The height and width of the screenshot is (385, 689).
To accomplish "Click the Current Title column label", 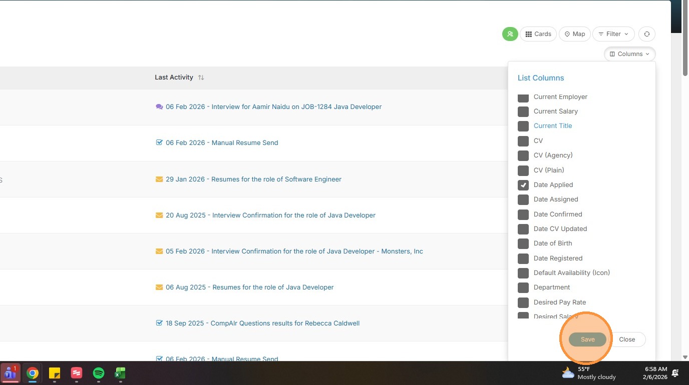I will [x=553, y=126].
